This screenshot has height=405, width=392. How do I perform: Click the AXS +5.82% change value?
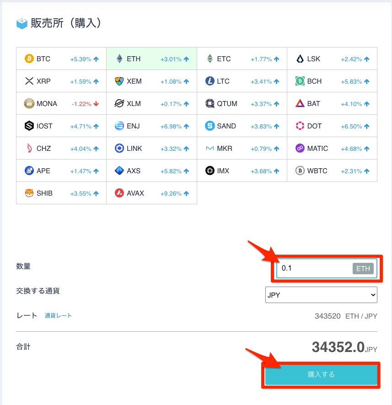click(x=171, y=171)
